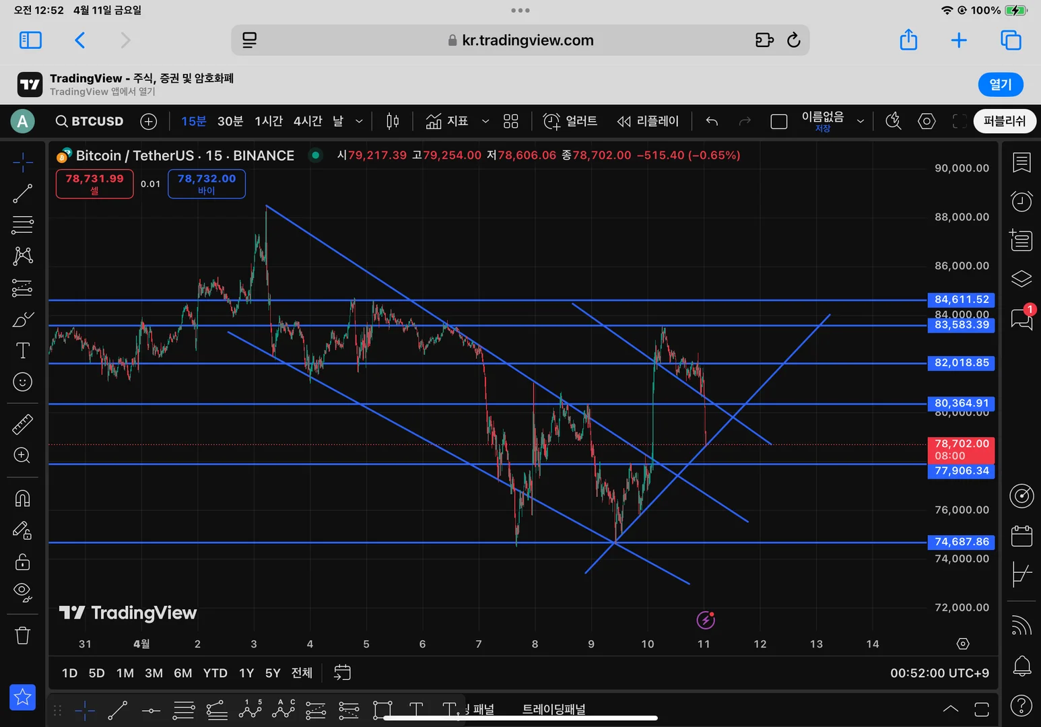Toggle the favorites toolbar star
This screenshot has width=1041, height=727.
[22, 697]
